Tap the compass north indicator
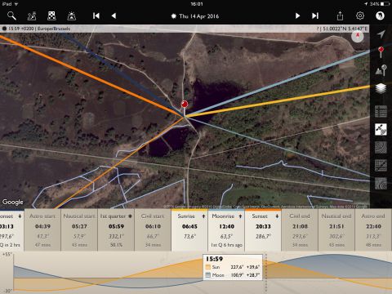This screenshot has height=294, width=392. pyautogui.click(x=358, y=36)
